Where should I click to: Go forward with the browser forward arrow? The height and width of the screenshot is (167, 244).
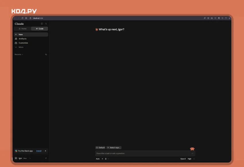coord(19,18)
